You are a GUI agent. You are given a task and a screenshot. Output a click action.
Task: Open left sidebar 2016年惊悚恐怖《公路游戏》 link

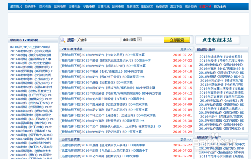(x=32, y=79)
